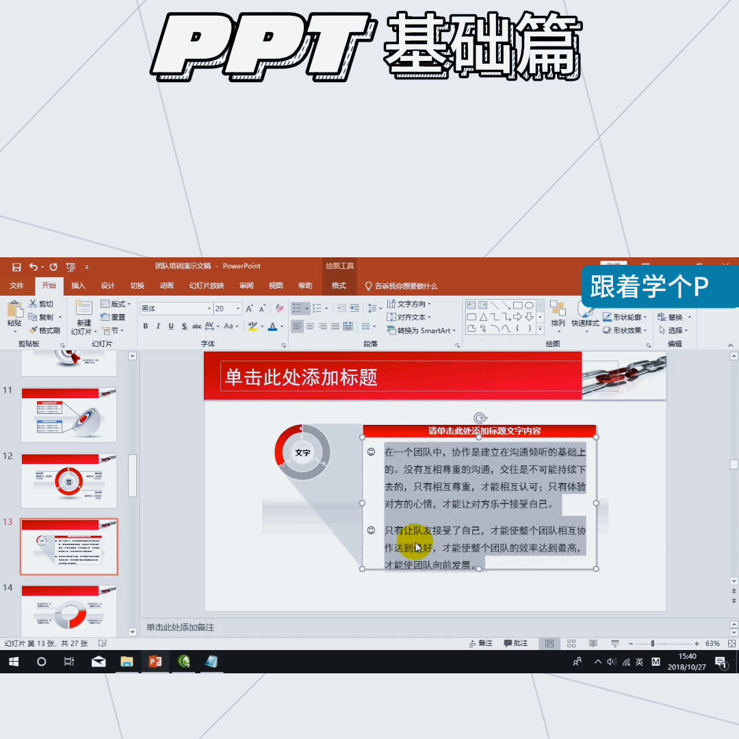Click the Quick Styles (快速样式) button
This screenshot has height=739, width=739.
[585, 317]
